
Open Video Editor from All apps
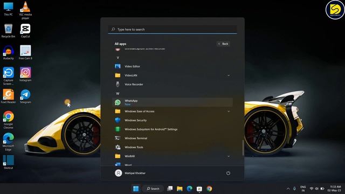(172, 66)
